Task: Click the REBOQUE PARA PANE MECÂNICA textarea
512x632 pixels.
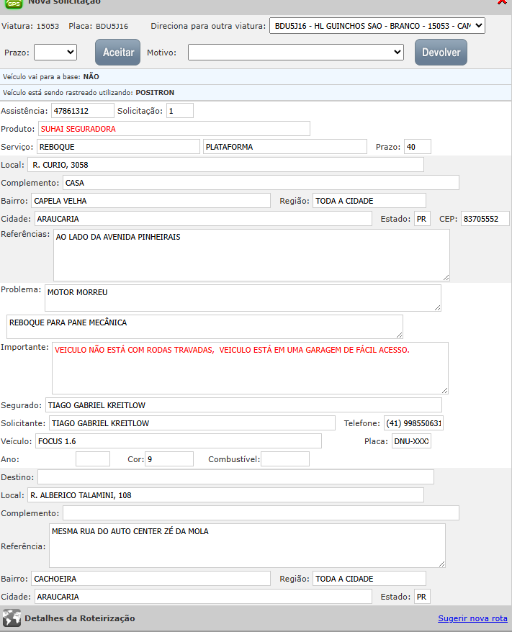Action: pyautogui.click(x=205, y=327)
